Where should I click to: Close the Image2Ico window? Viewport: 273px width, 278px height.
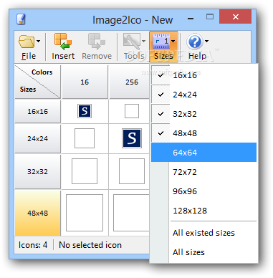236,16
